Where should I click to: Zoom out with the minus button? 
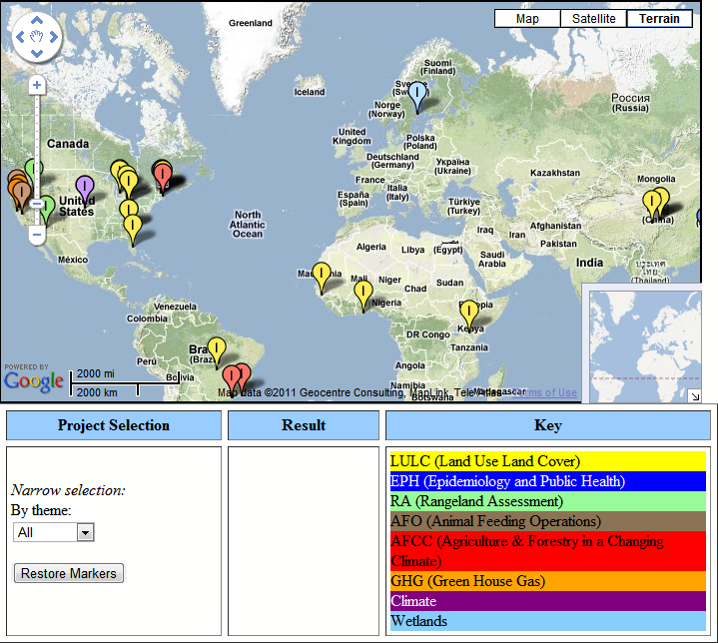coord(37,235)
